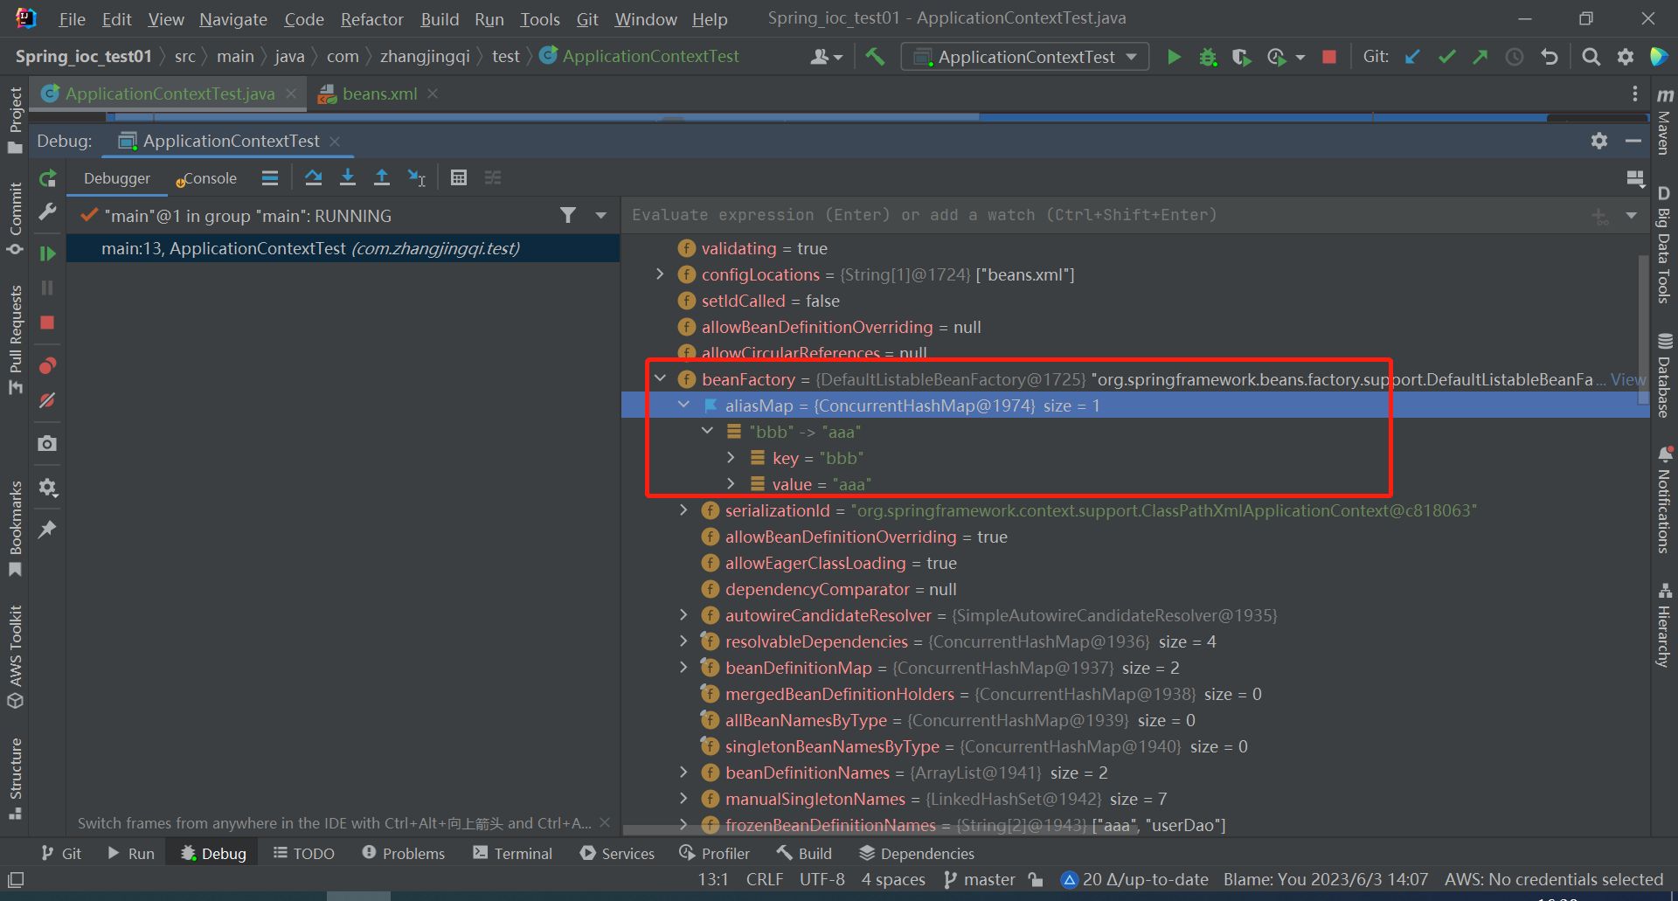Step out of the current method
Image resolution: width=1678 pixels, height=901 pixels.
pos(382,177)
